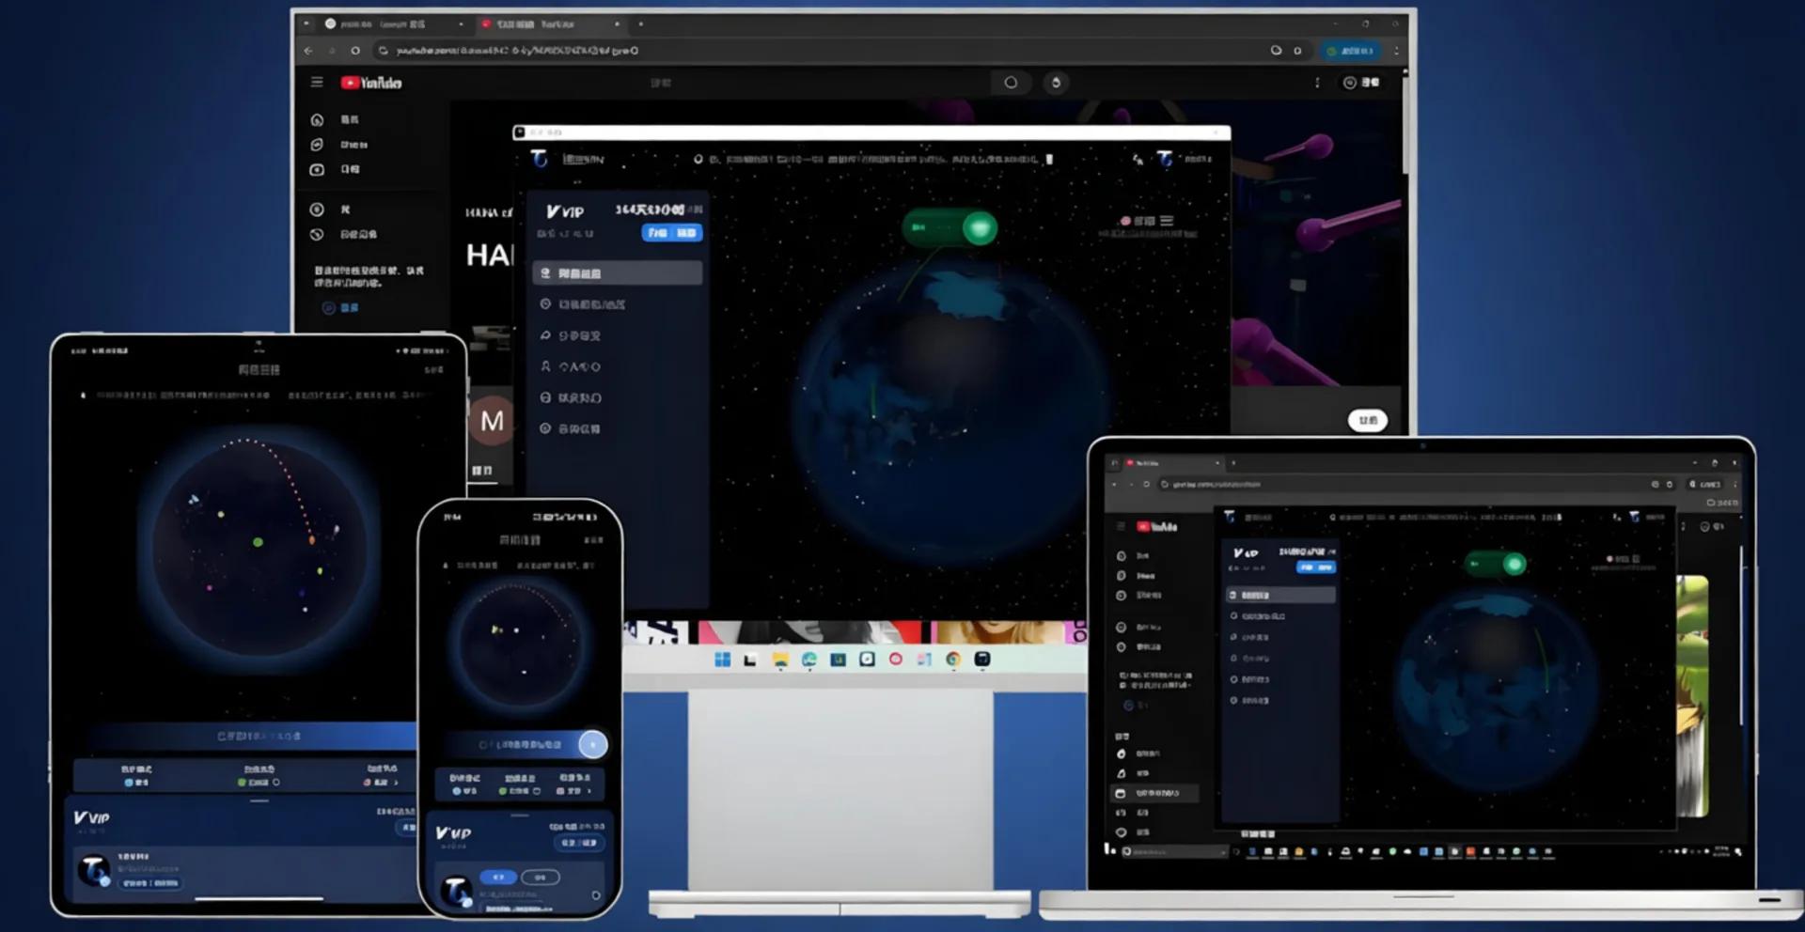Tap the globe on the tablet screen

pyautogui.click(x=259, y=545)
